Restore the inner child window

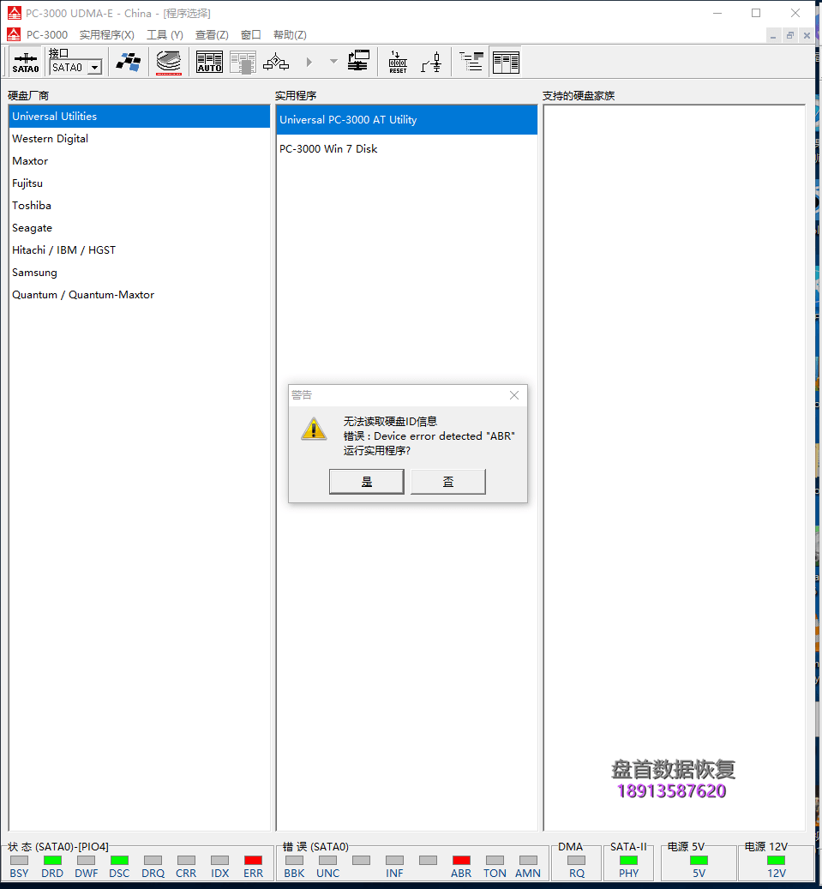click(x=789, y=36)
